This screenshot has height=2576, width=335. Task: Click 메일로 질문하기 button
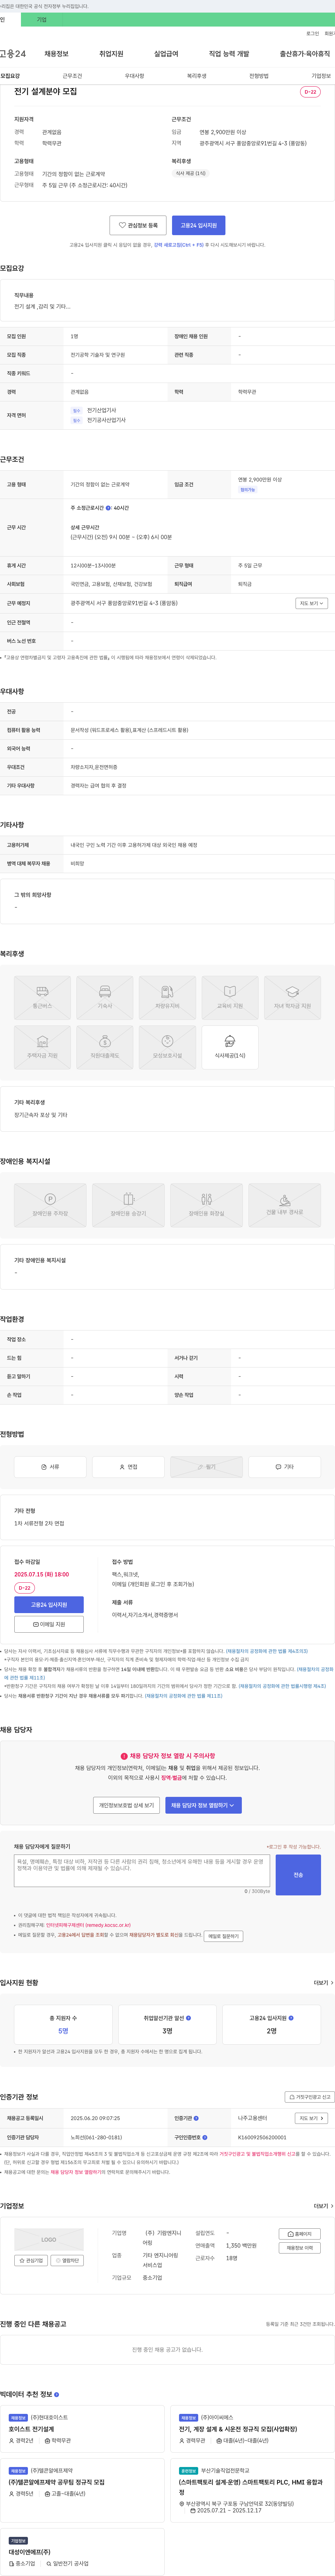pos(223,1936)
